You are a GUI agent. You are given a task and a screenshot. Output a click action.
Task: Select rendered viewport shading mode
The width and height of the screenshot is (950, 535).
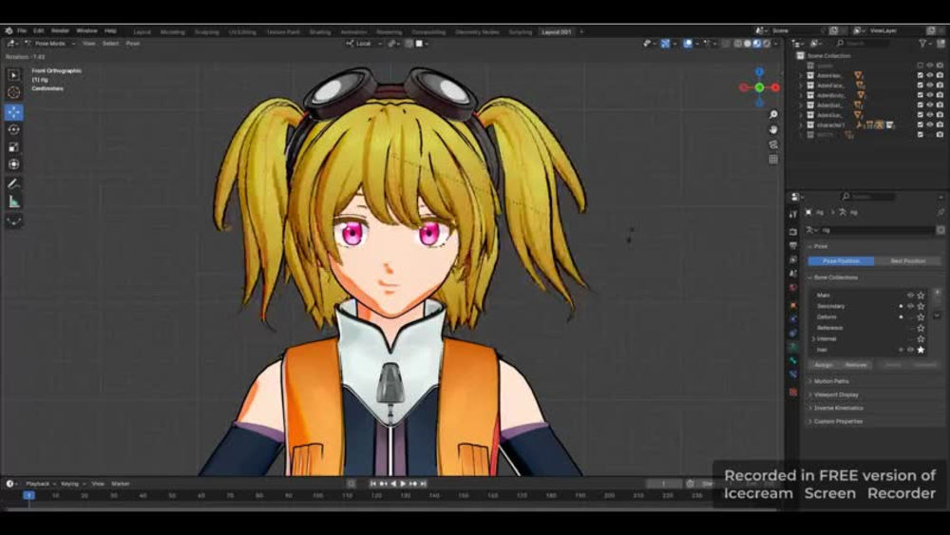(x=767, y=44)
